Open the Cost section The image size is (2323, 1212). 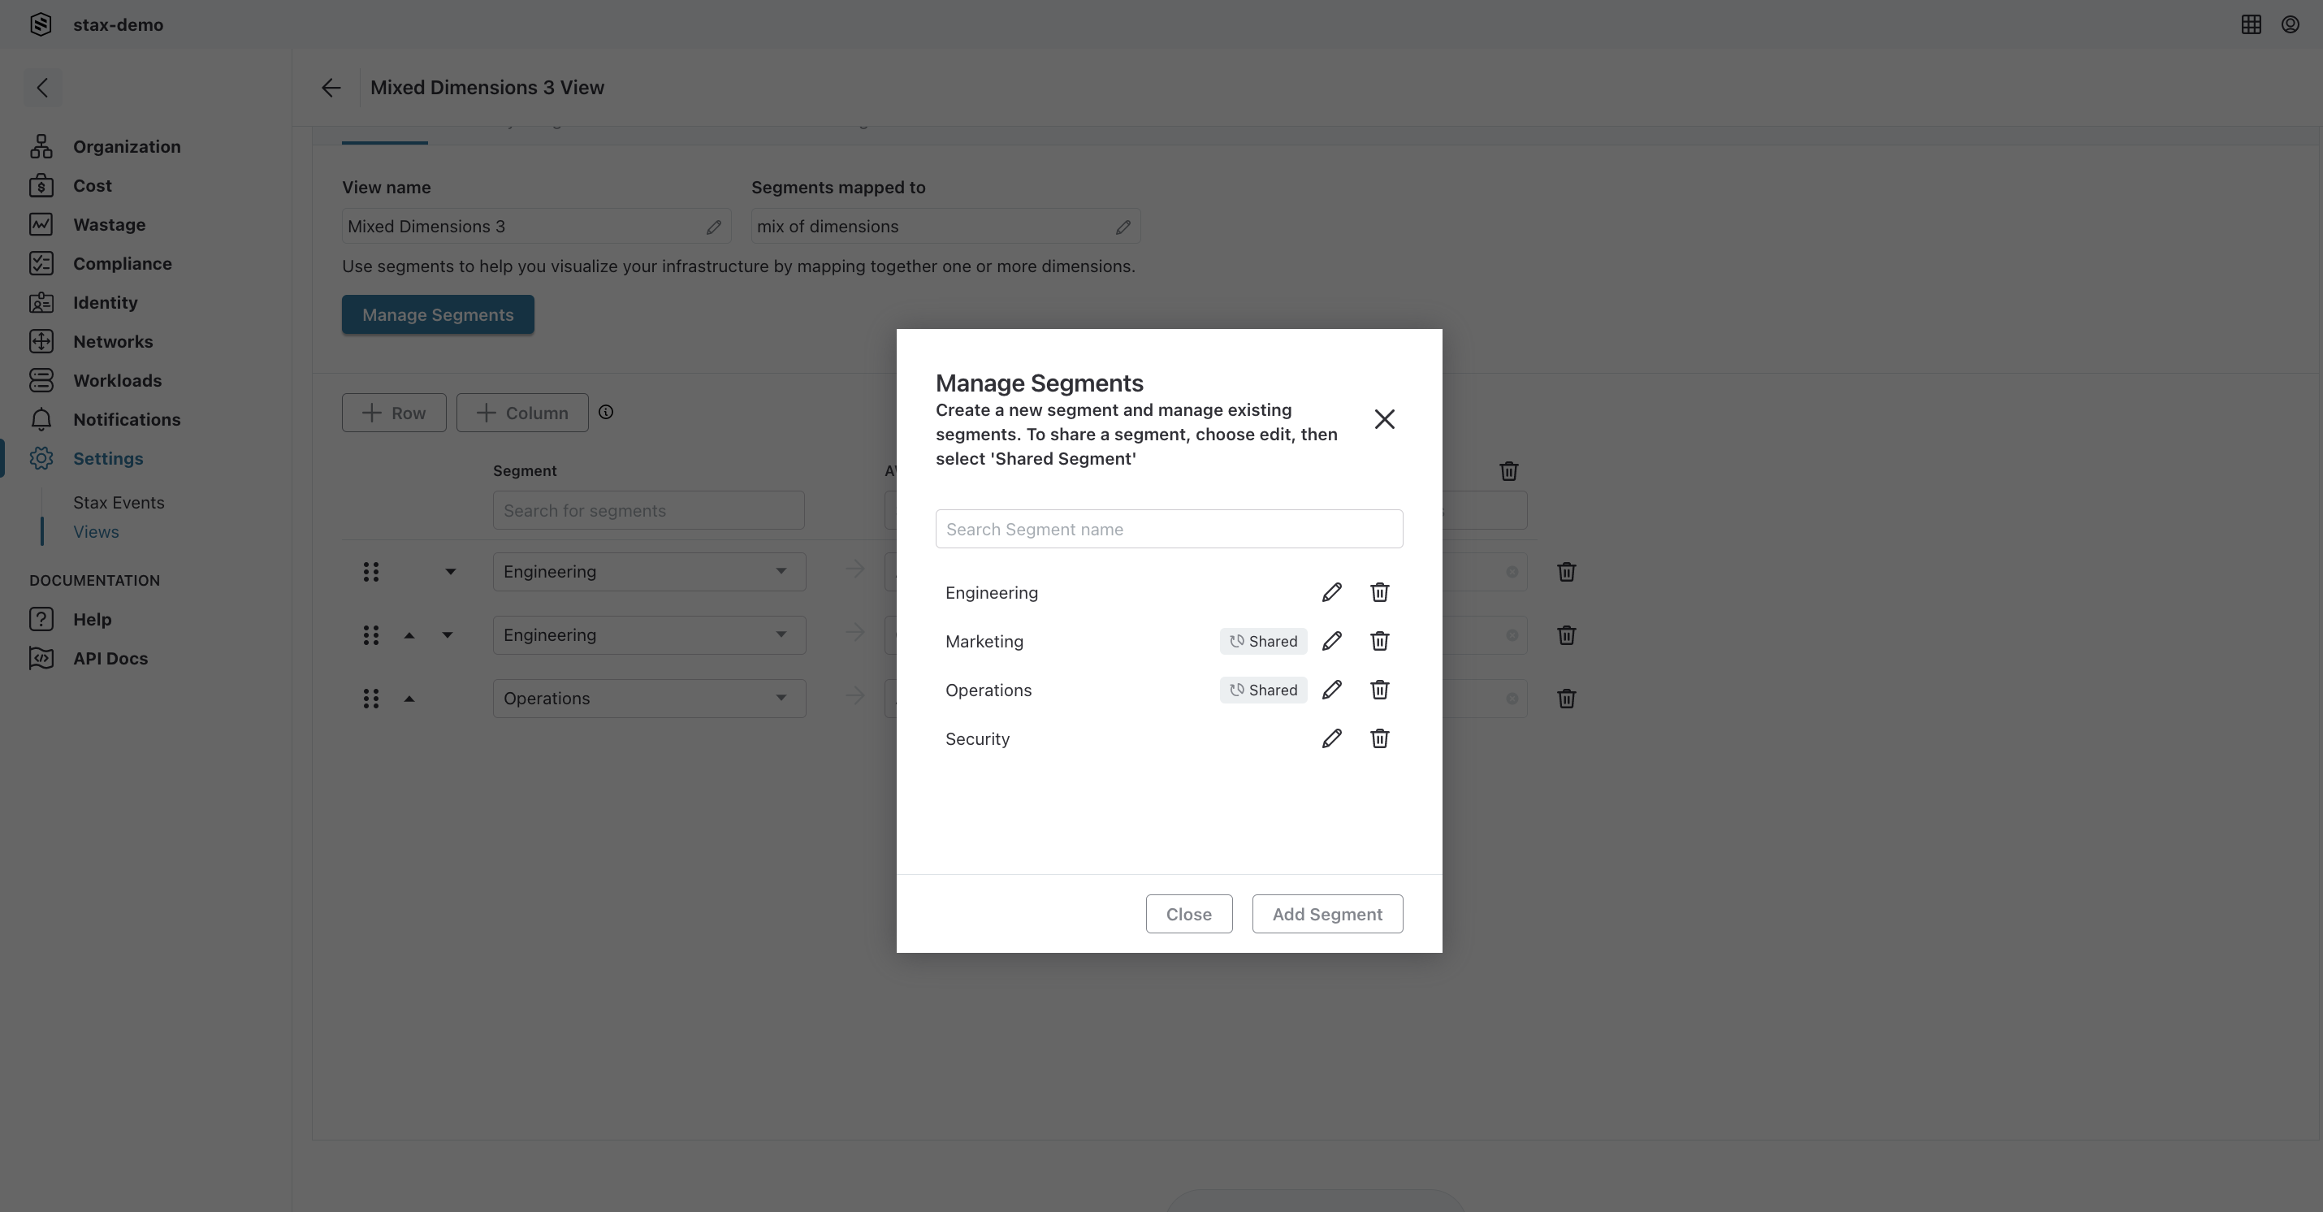tap(71, 186)
